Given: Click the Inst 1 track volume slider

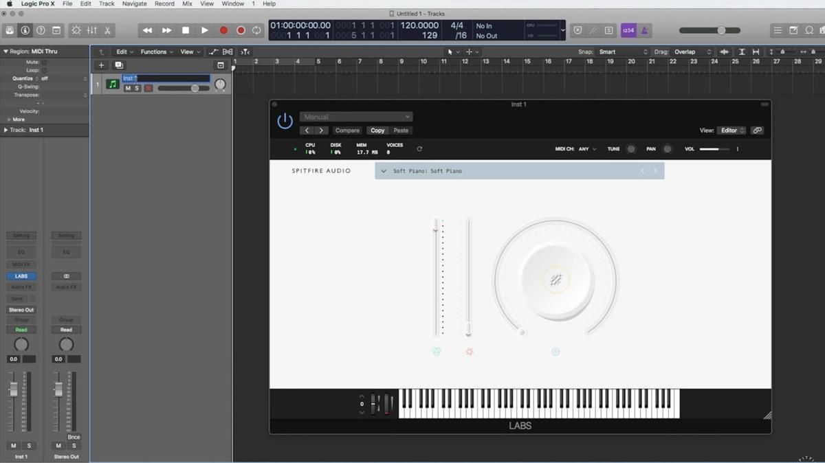Looking at the screenshot, I should (x=184, y=88).
